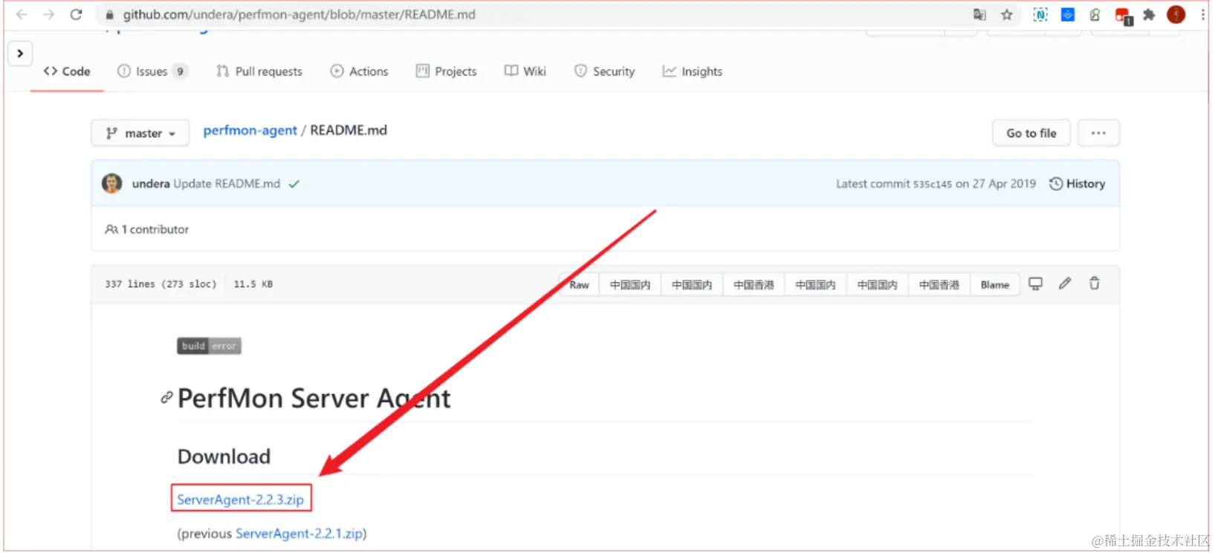Click the teal N extension icon
This screenshot has width=1215, height=553.
click(x=1040, y=14)
